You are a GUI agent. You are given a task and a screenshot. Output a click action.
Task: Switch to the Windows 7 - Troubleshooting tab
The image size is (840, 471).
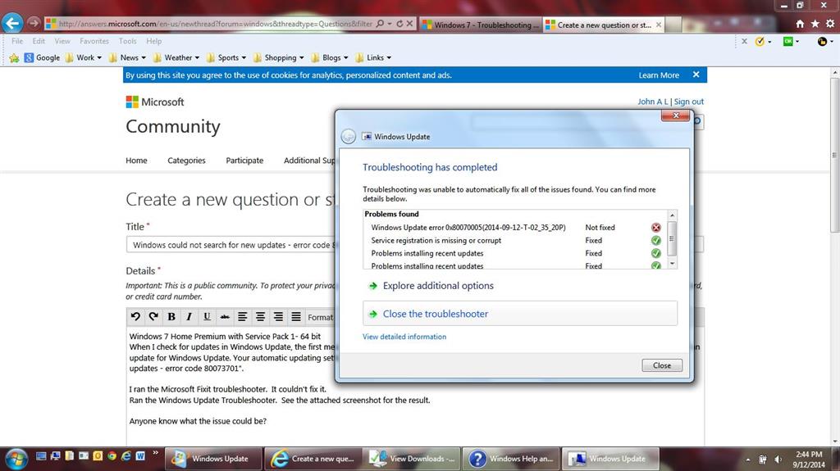[481, 25]
